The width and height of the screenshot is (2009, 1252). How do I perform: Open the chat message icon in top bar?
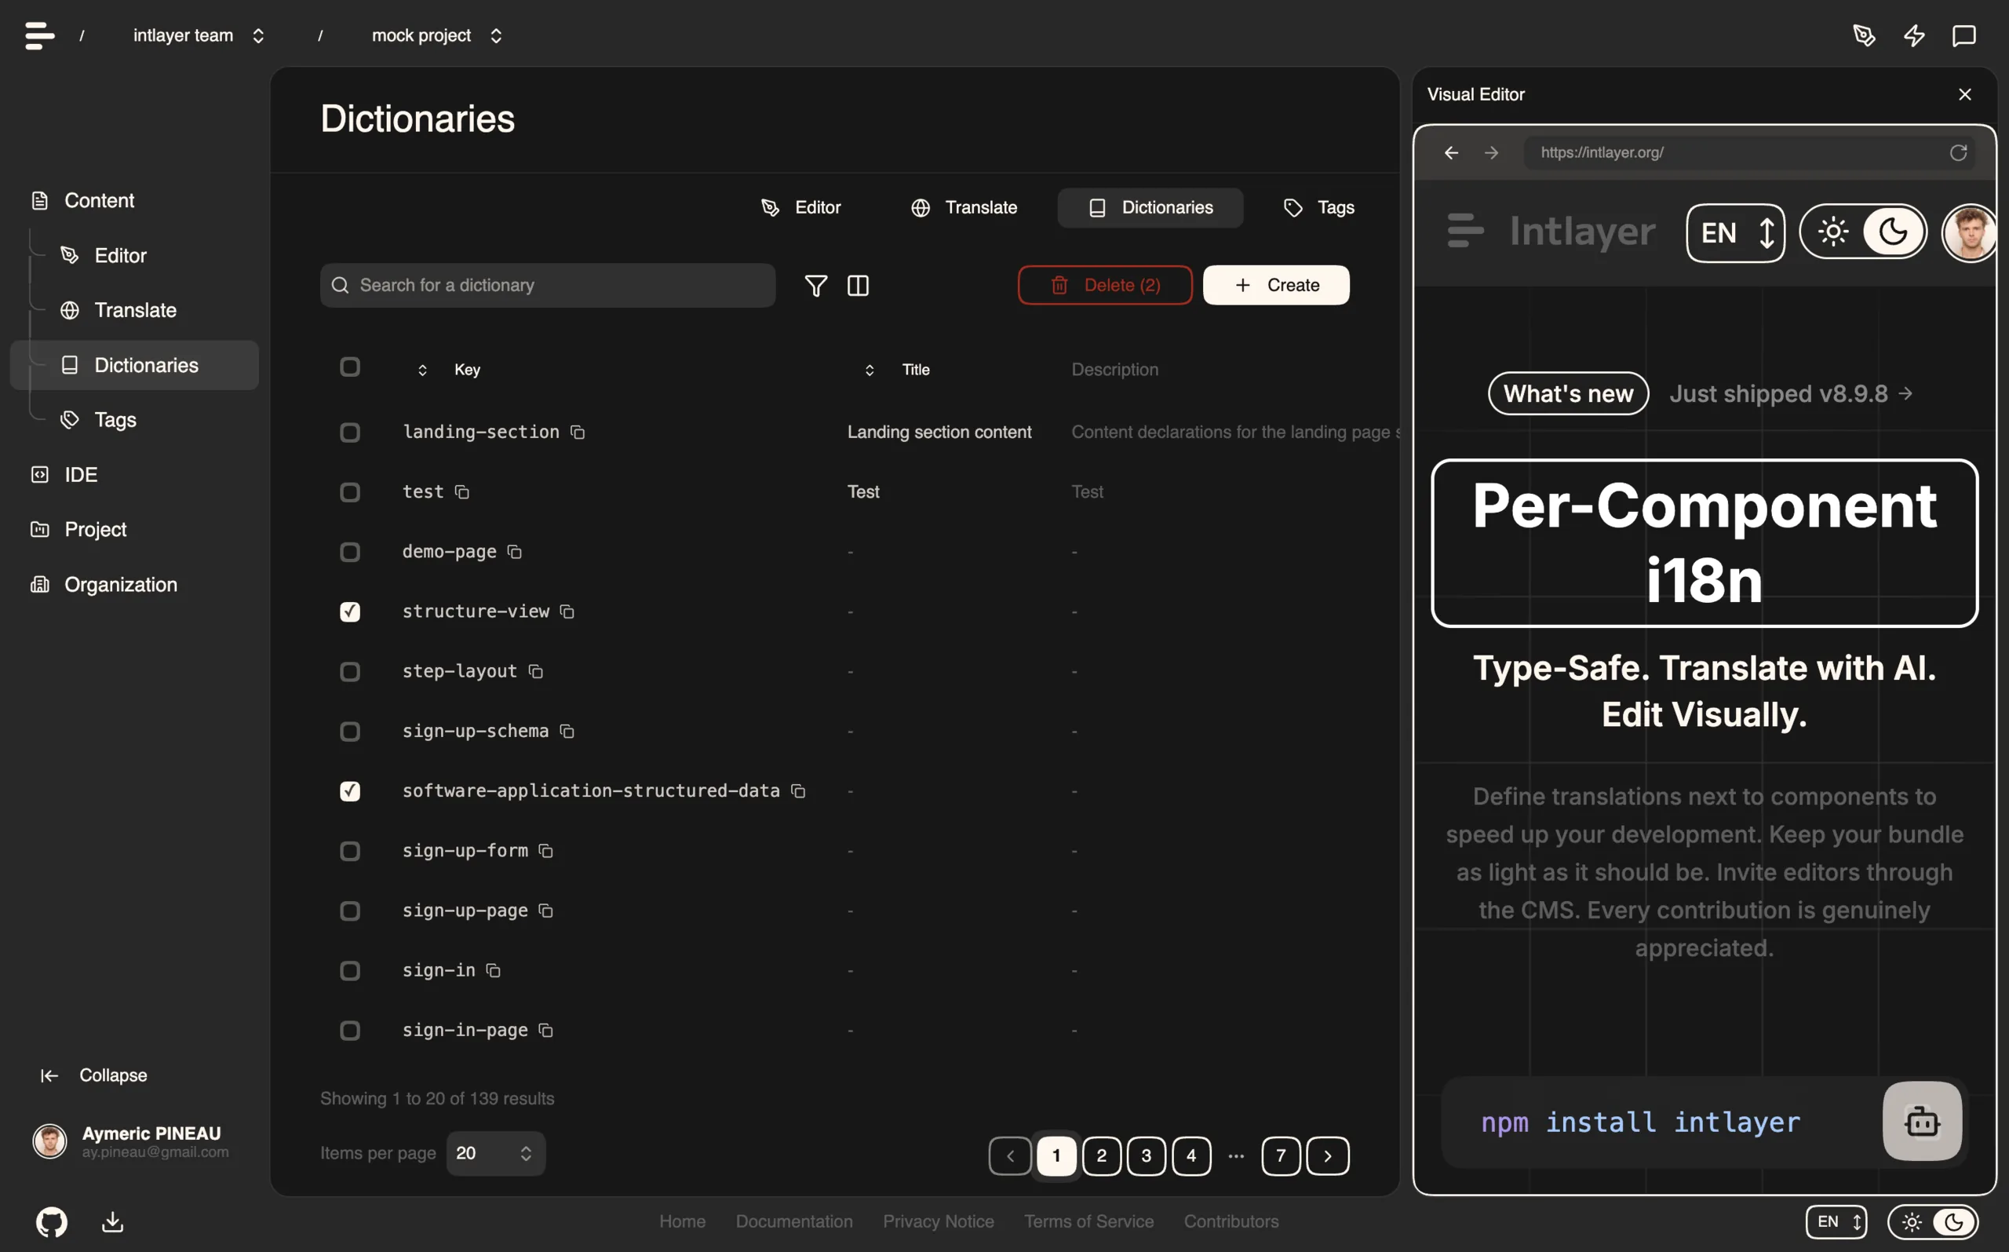[x=1964, y=35]
